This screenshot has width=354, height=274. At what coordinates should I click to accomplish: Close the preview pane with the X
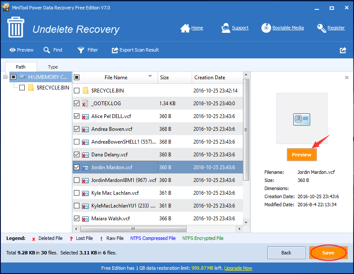[347, 78]
